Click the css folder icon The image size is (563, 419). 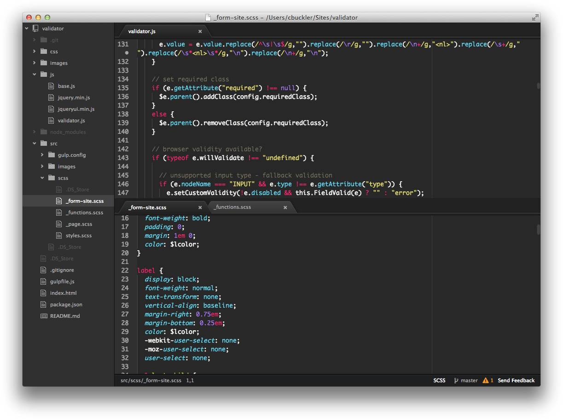[44, 52]
